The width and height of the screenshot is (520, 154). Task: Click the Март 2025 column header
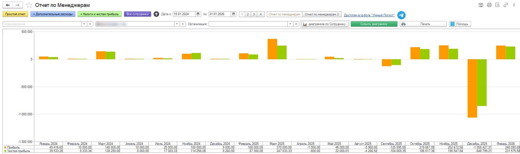[x=277, y=144]
